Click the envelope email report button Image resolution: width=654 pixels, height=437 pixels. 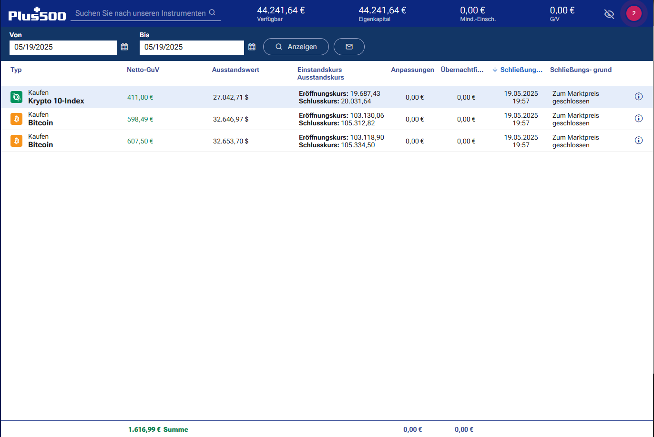click(x=349, y=47)
